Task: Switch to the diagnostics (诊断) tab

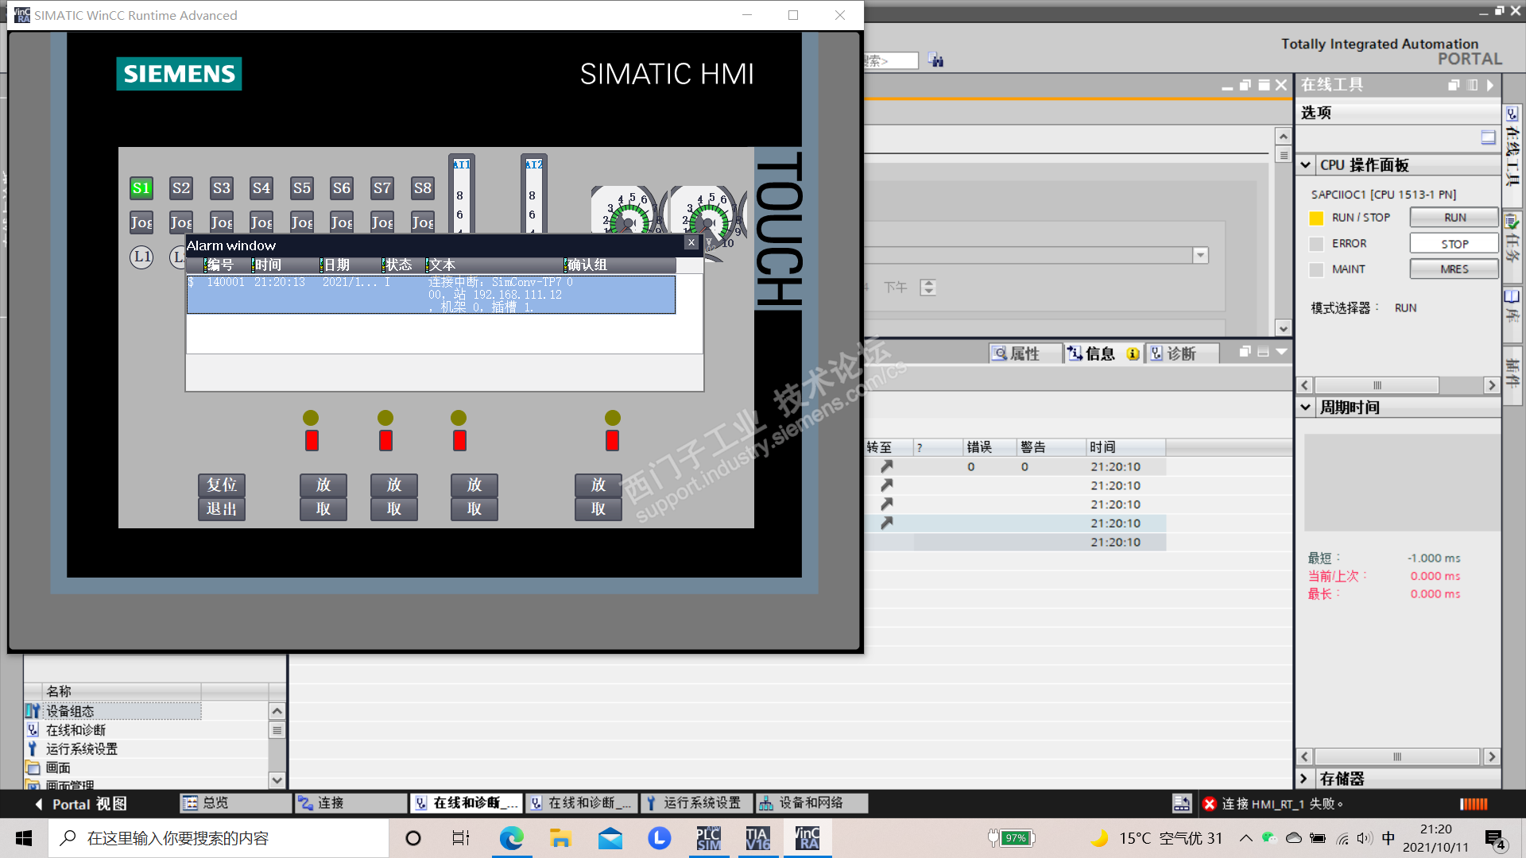Action: click(x=1180, y=354)
